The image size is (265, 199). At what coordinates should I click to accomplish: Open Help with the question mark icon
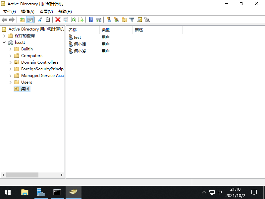coord(91,20)
